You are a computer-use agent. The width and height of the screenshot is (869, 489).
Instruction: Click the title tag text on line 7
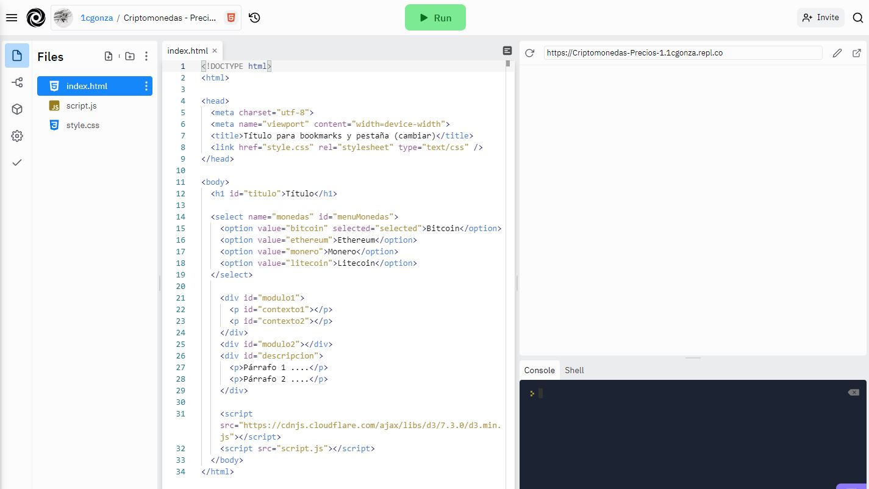342,135
